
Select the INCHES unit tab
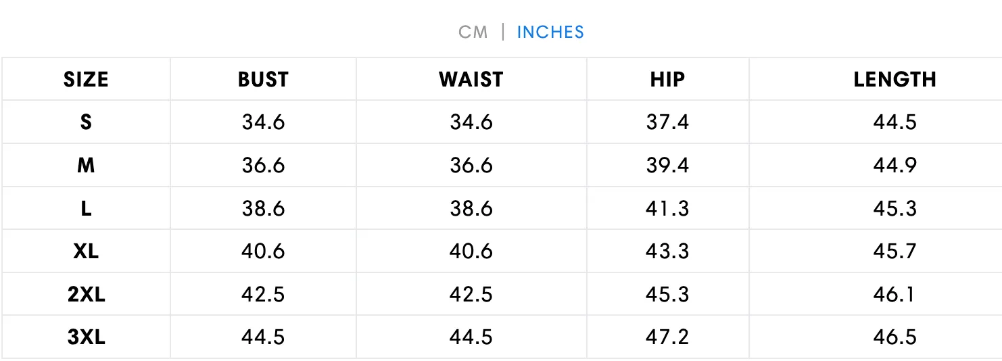click(550, 32)
